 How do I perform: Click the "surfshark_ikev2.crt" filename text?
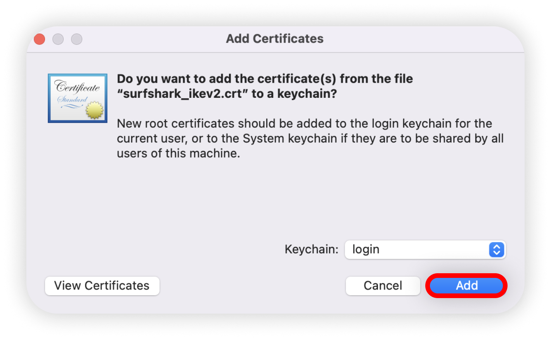182,94
